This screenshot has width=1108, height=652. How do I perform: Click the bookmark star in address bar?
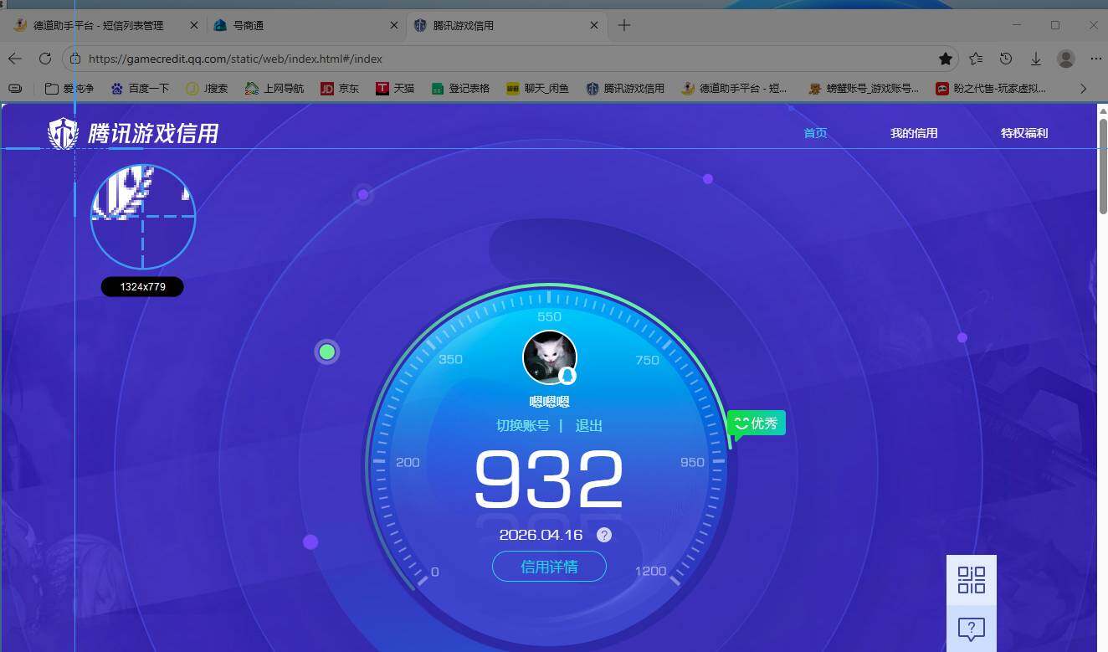pos(946,59)
